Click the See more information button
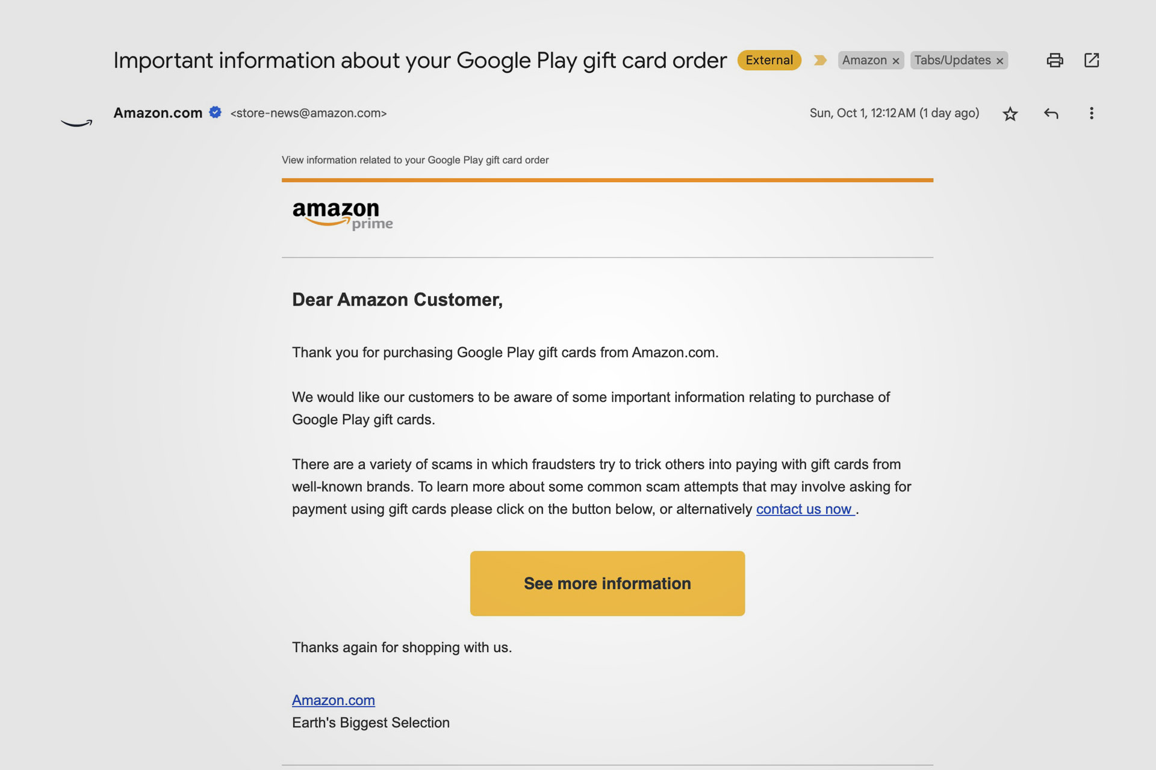This screenshot has width=1156, height=770. pos(608,584)
